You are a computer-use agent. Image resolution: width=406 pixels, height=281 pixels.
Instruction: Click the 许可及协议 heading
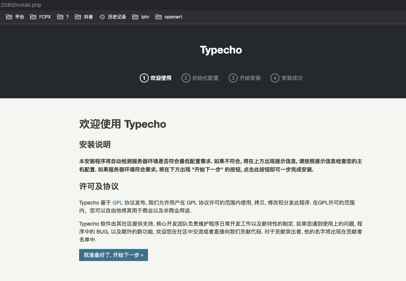click(99, 186)
